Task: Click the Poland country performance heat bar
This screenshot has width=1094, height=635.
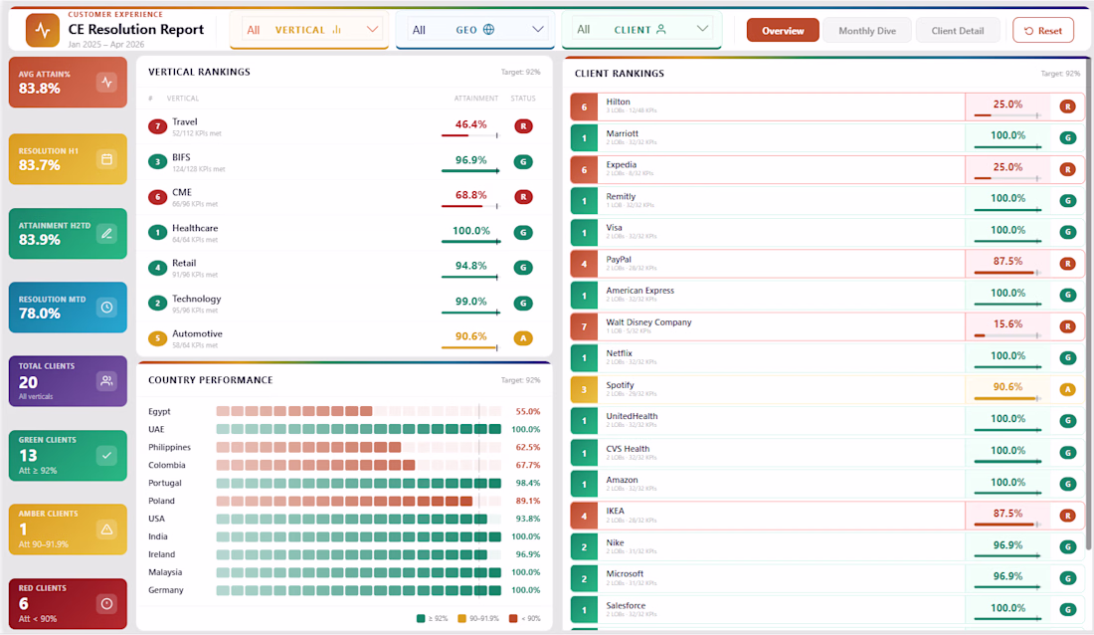Action: coord(359,501)
